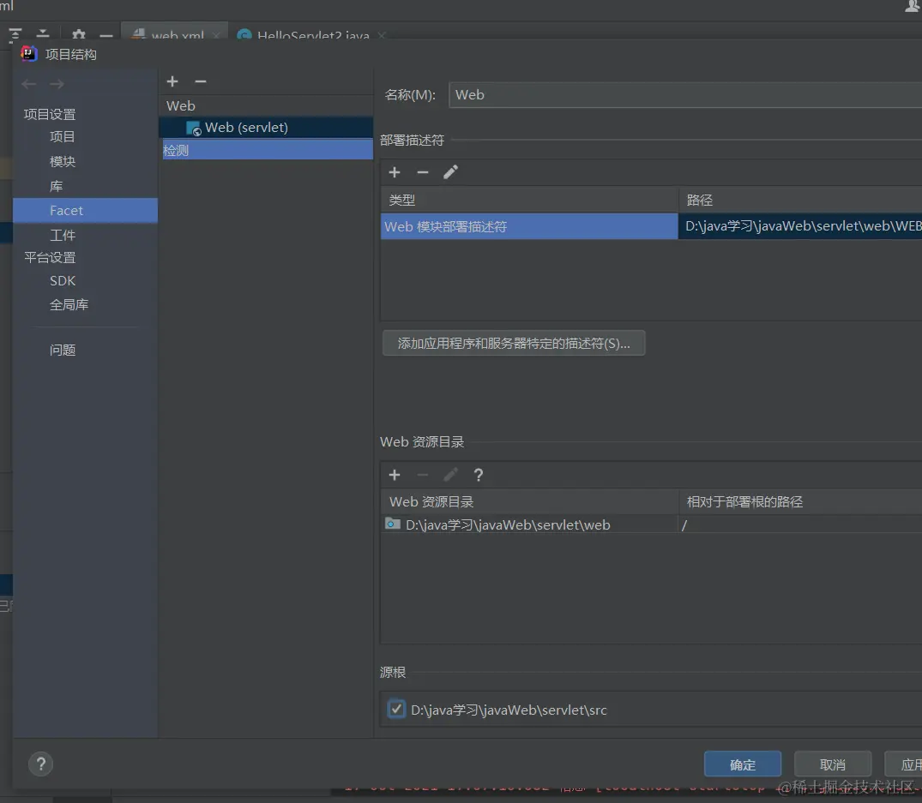This screenshot has width=922, height=803.
Task: Click expand all icon in editor toolbar
Action: [15, 34]
